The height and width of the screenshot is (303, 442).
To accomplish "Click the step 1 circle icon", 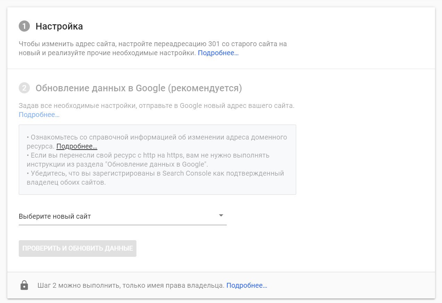I will pyautogui.click(x=24, y=26).
